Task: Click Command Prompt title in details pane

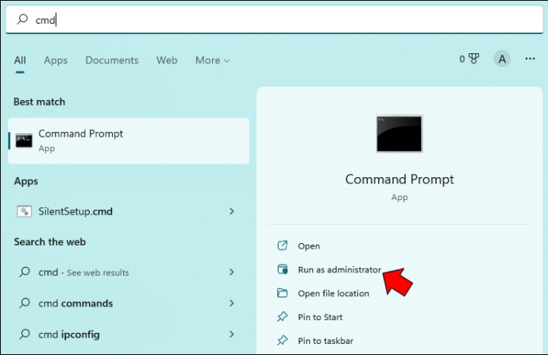Action: [x=399, y=179]
